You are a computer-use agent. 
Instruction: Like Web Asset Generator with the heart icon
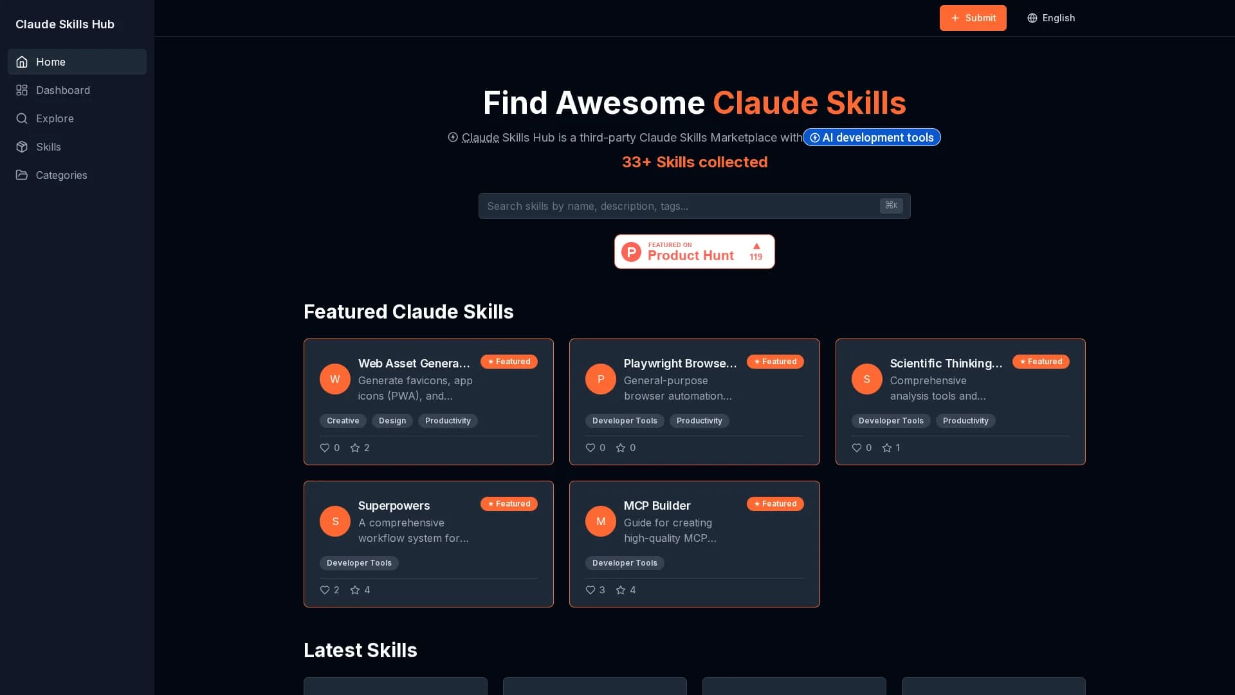click(325, 448)
